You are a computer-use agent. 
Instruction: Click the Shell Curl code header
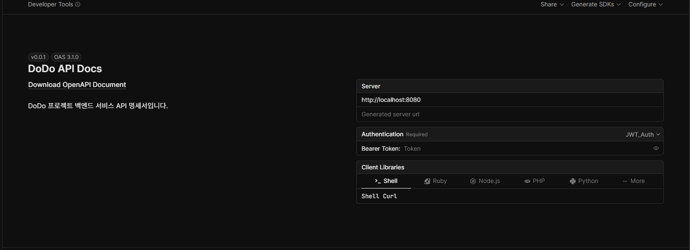click(379, 196)
